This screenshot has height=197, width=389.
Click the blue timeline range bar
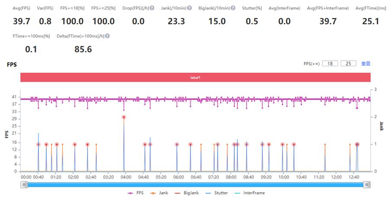pyautogui.click(x=195, y=184)
